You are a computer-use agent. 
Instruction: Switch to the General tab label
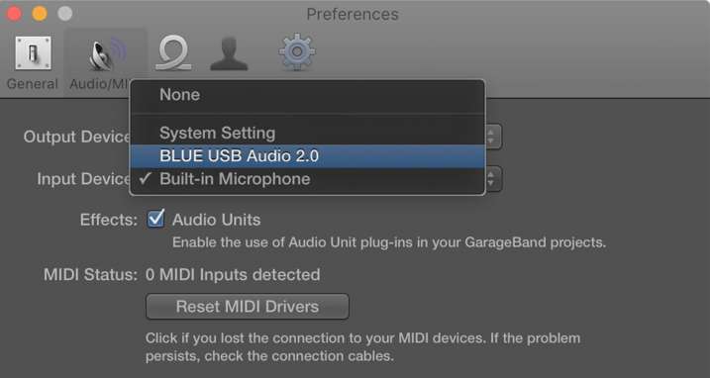(x=32, y=84)
